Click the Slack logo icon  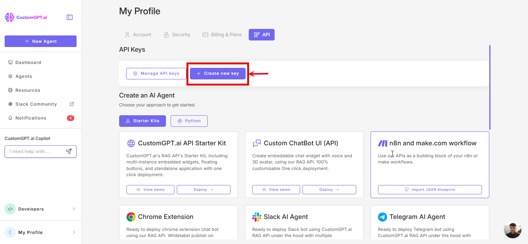click(x=257, y=217)
